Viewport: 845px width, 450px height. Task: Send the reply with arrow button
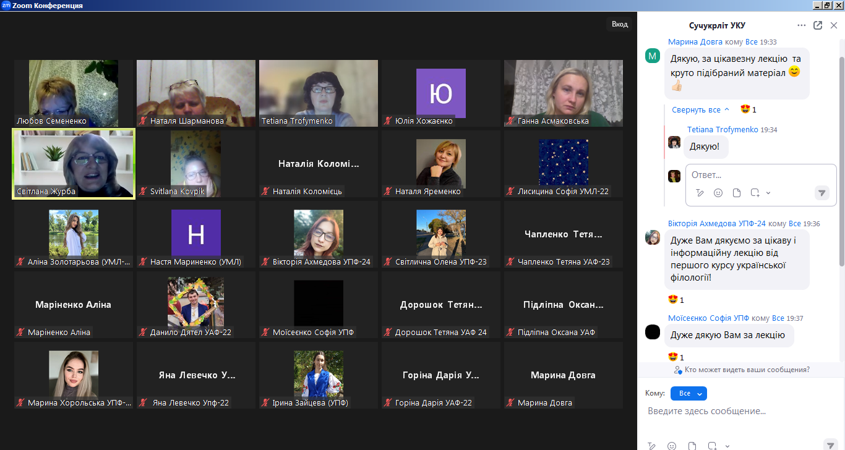tap(821, 193)
